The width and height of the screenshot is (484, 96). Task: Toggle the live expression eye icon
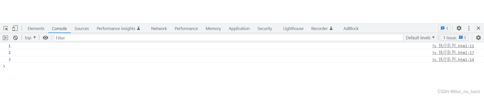tap(45, 38)
